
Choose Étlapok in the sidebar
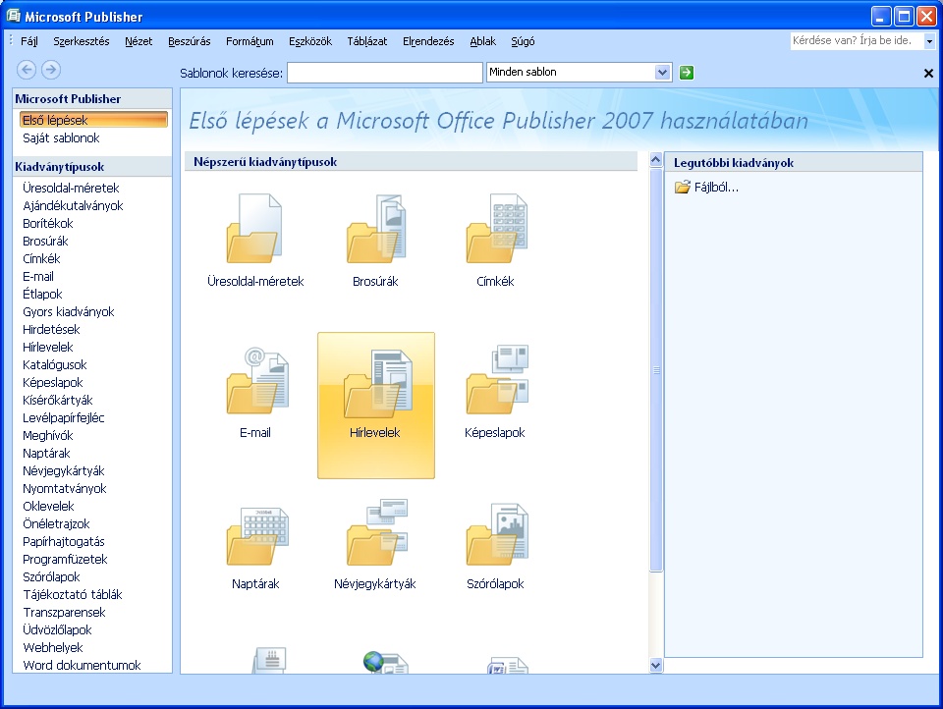42,294
